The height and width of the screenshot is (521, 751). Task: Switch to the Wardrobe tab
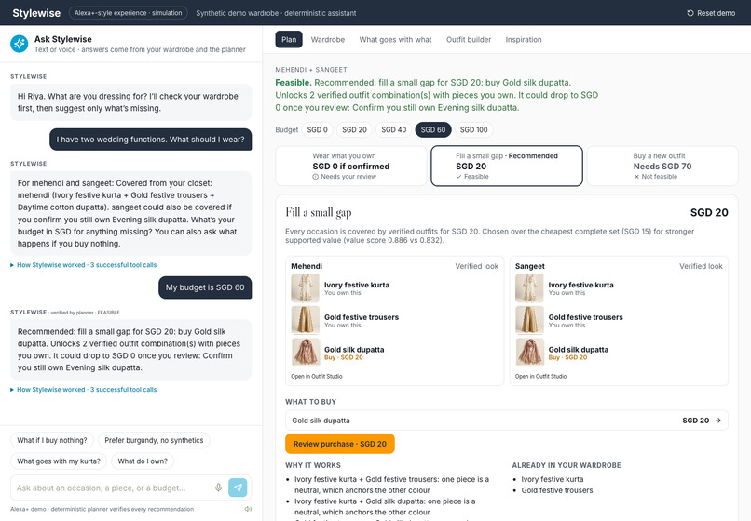click(x=328, y=40)
